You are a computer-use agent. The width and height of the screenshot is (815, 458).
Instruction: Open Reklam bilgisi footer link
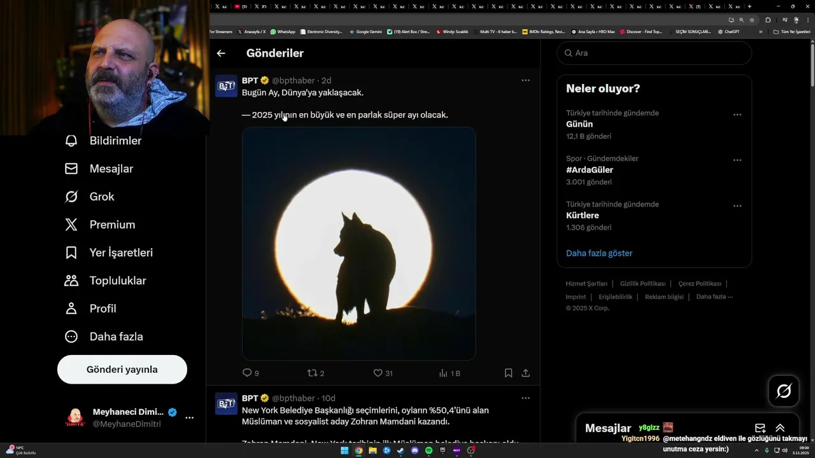coord(664,297)
